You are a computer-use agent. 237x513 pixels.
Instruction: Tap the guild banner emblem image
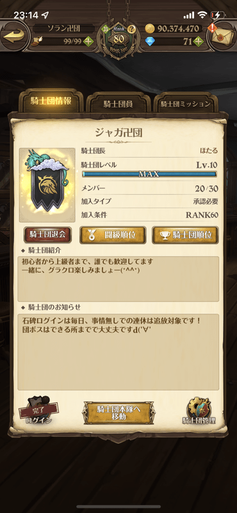point(47,185)
